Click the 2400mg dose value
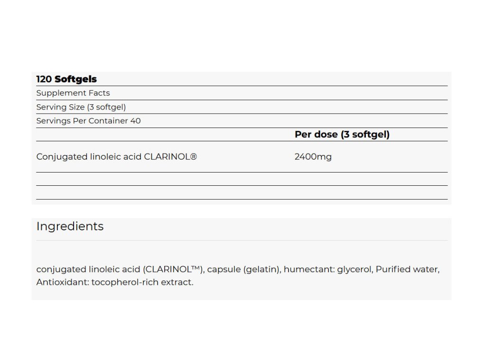This screenshot has height=364, width=486. [x=313, y=156]
